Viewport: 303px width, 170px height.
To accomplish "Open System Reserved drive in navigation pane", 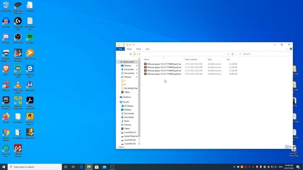I will [129, 136].
